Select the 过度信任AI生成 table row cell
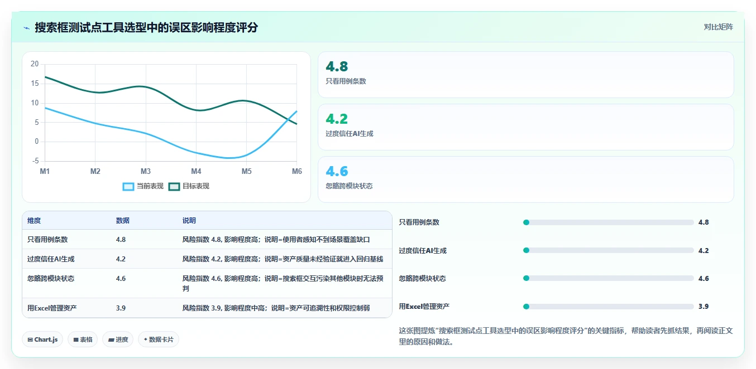 tap(51, 259)
